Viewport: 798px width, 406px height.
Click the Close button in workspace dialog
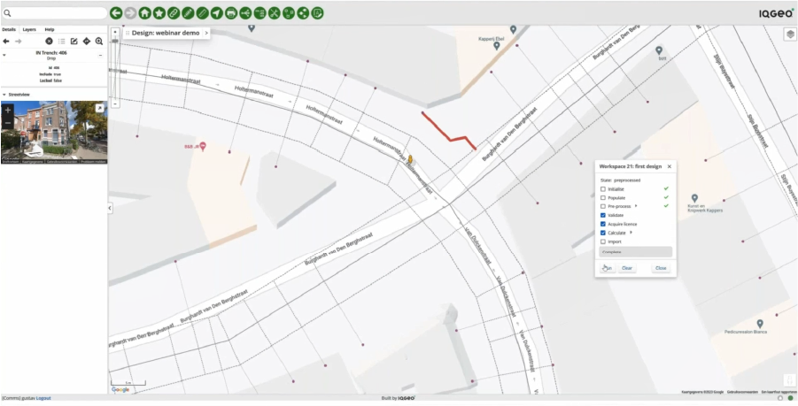pyautogui.click(x=661, y=268)
